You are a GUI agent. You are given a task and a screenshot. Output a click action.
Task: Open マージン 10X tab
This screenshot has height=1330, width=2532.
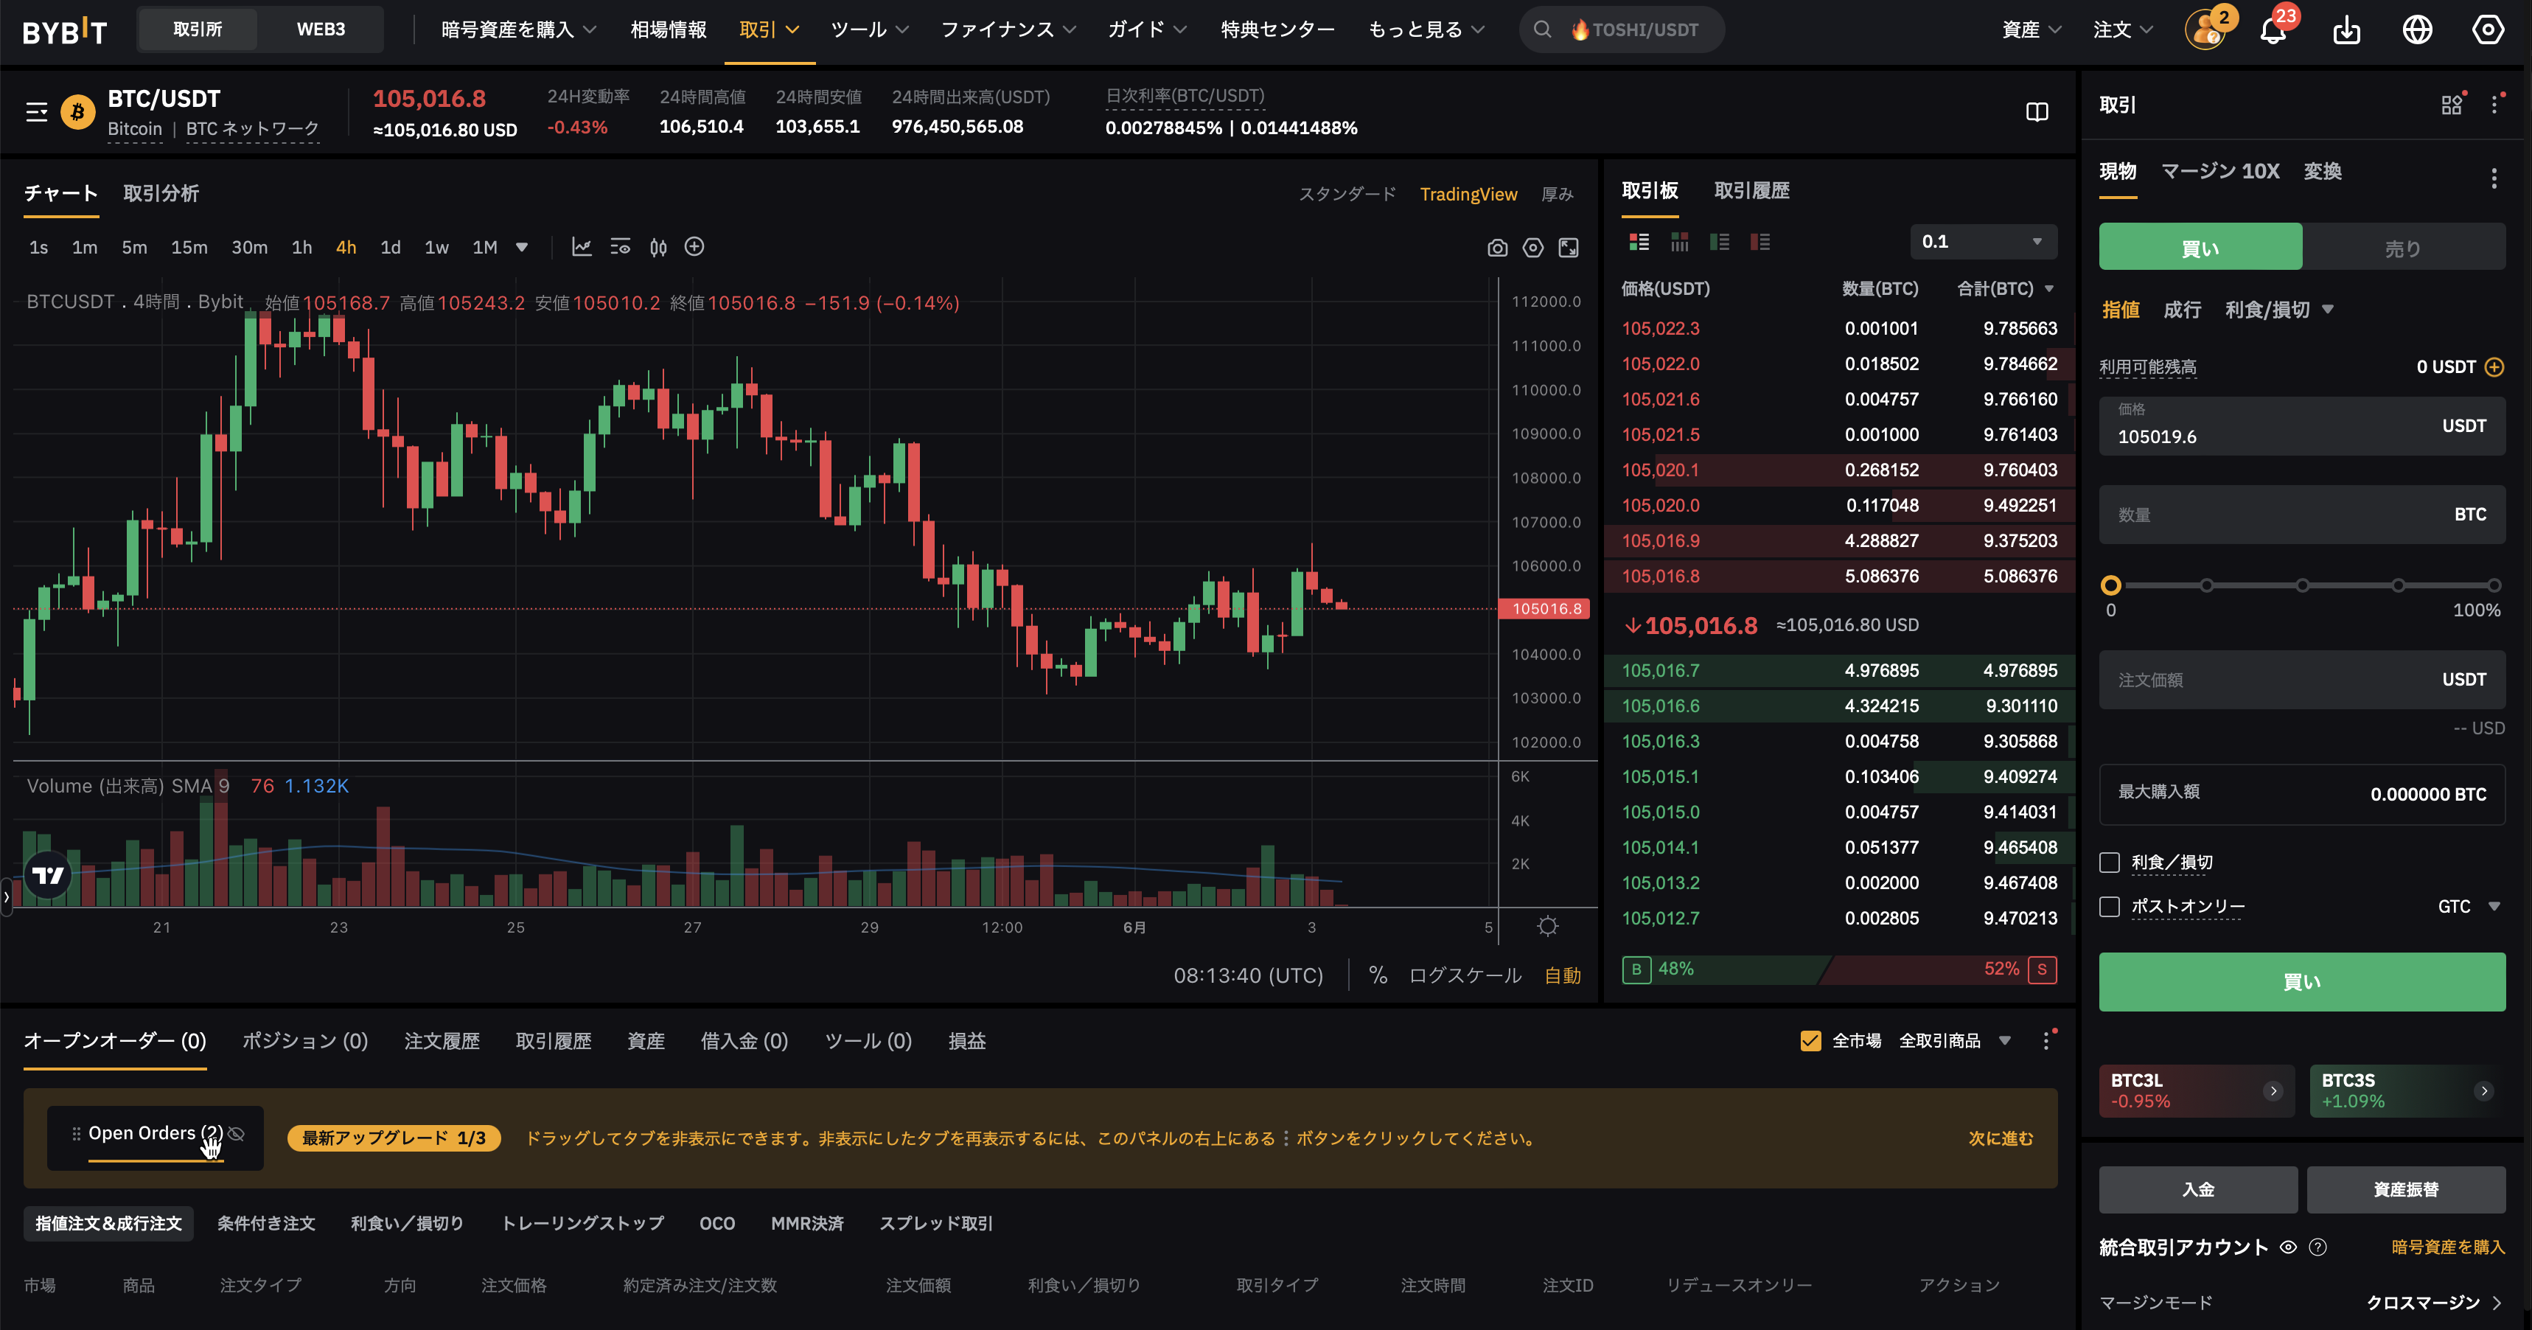2219,171
